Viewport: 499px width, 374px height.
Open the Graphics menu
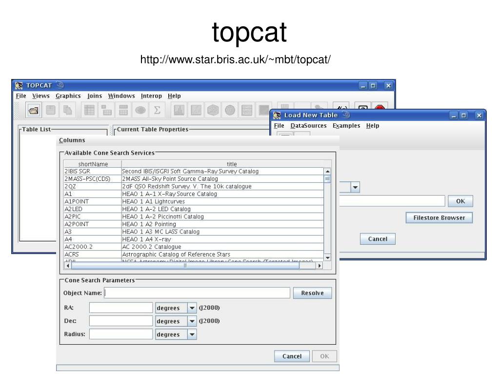pos(68,96)
